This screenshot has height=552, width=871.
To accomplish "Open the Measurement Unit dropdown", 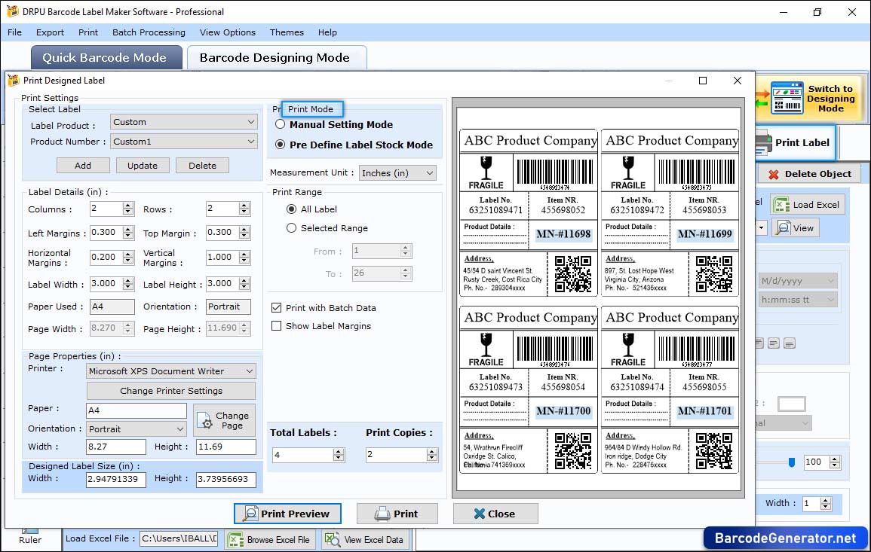I will [397, 173].
